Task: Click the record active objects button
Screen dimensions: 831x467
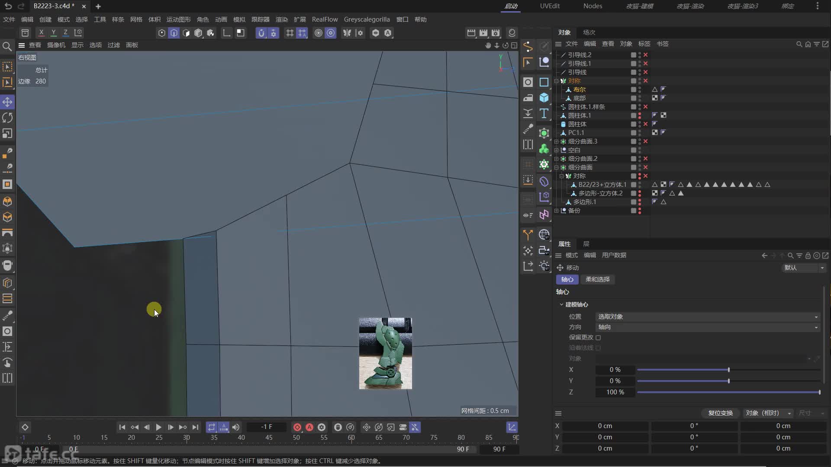Action: (297, 427)
